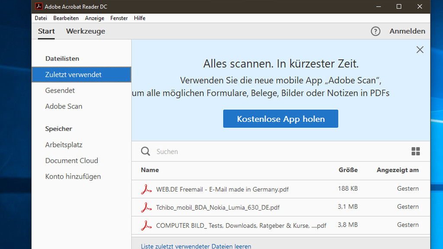This screenshot has width=443, height=249.
Task: Click the 3,8 MB size value
Action: pos(348,225)
